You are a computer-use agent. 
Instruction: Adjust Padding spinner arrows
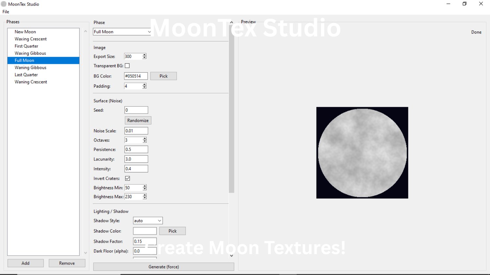[x=144, y=86]
